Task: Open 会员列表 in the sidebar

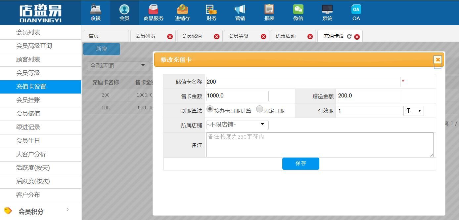Action: [40, 32]
